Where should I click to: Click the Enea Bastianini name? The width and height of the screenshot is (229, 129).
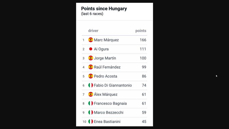point(107,121)
